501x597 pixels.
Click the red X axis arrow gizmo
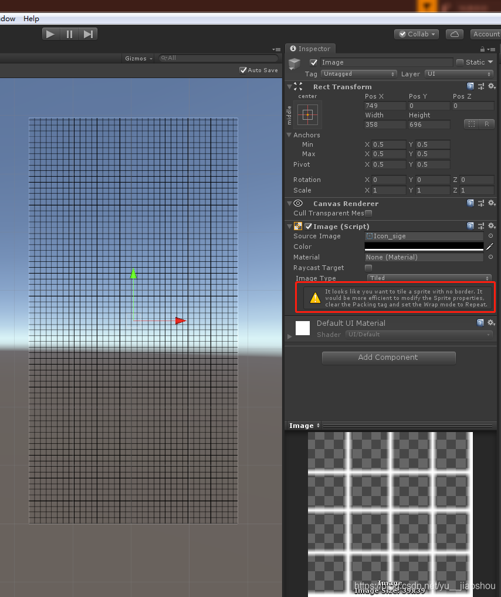tap(181, 321)
